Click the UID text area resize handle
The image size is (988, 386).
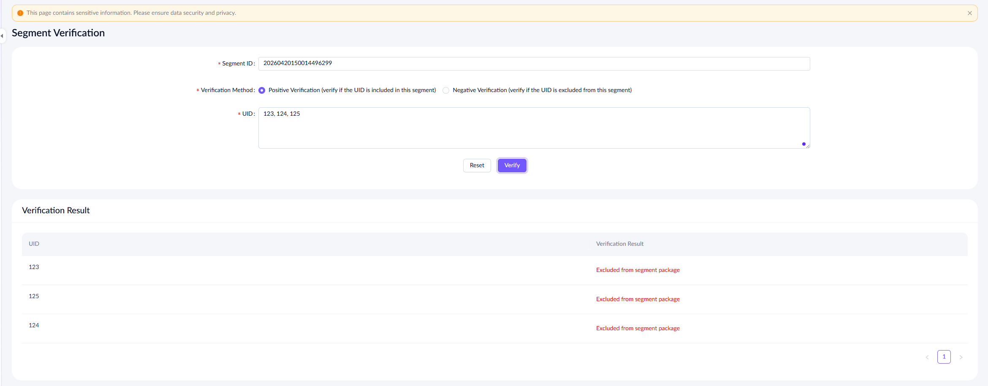pyautogui.click(x=808, y=146)
